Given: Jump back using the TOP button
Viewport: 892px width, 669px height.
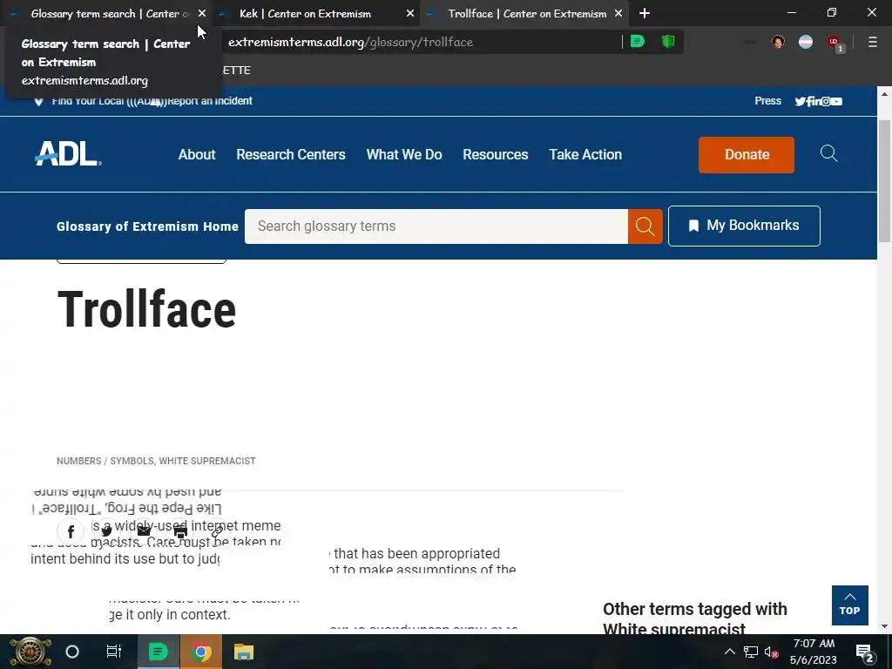Looking at the screenshot, I should (850, 605).
